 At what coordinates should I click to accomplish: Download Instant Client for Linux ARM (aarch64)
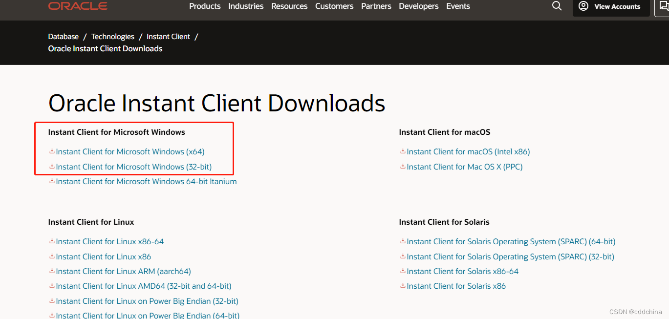pos(123,271)
